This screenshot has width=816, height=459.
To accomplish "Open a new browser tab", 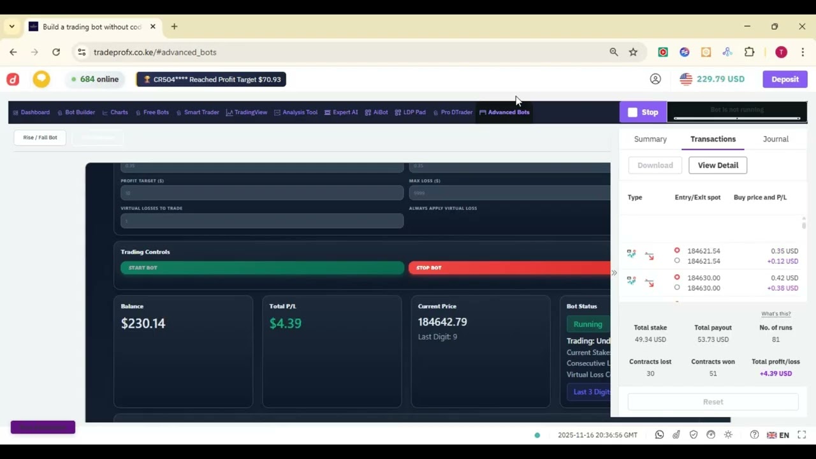I will (174, 27).
